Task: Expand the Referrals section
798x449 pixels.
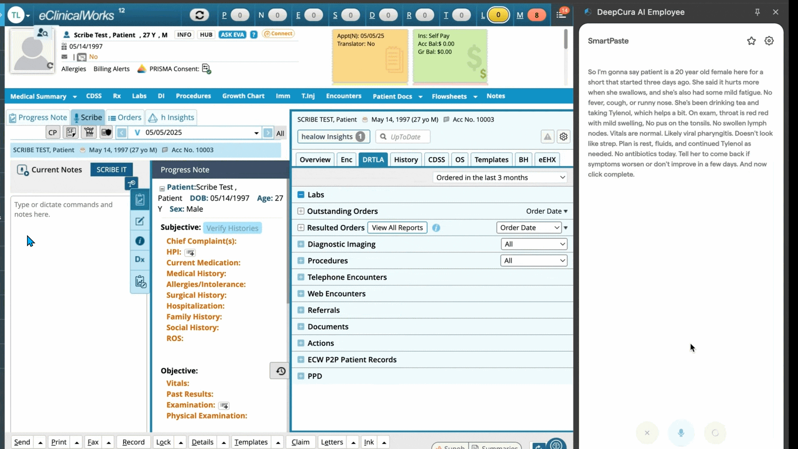Action: tap(301, 310)
